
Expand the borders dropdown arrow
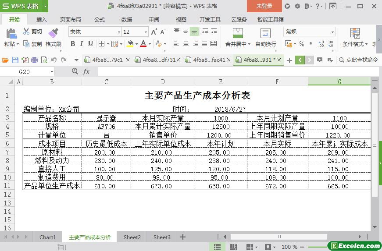click(x=108, y=44)
